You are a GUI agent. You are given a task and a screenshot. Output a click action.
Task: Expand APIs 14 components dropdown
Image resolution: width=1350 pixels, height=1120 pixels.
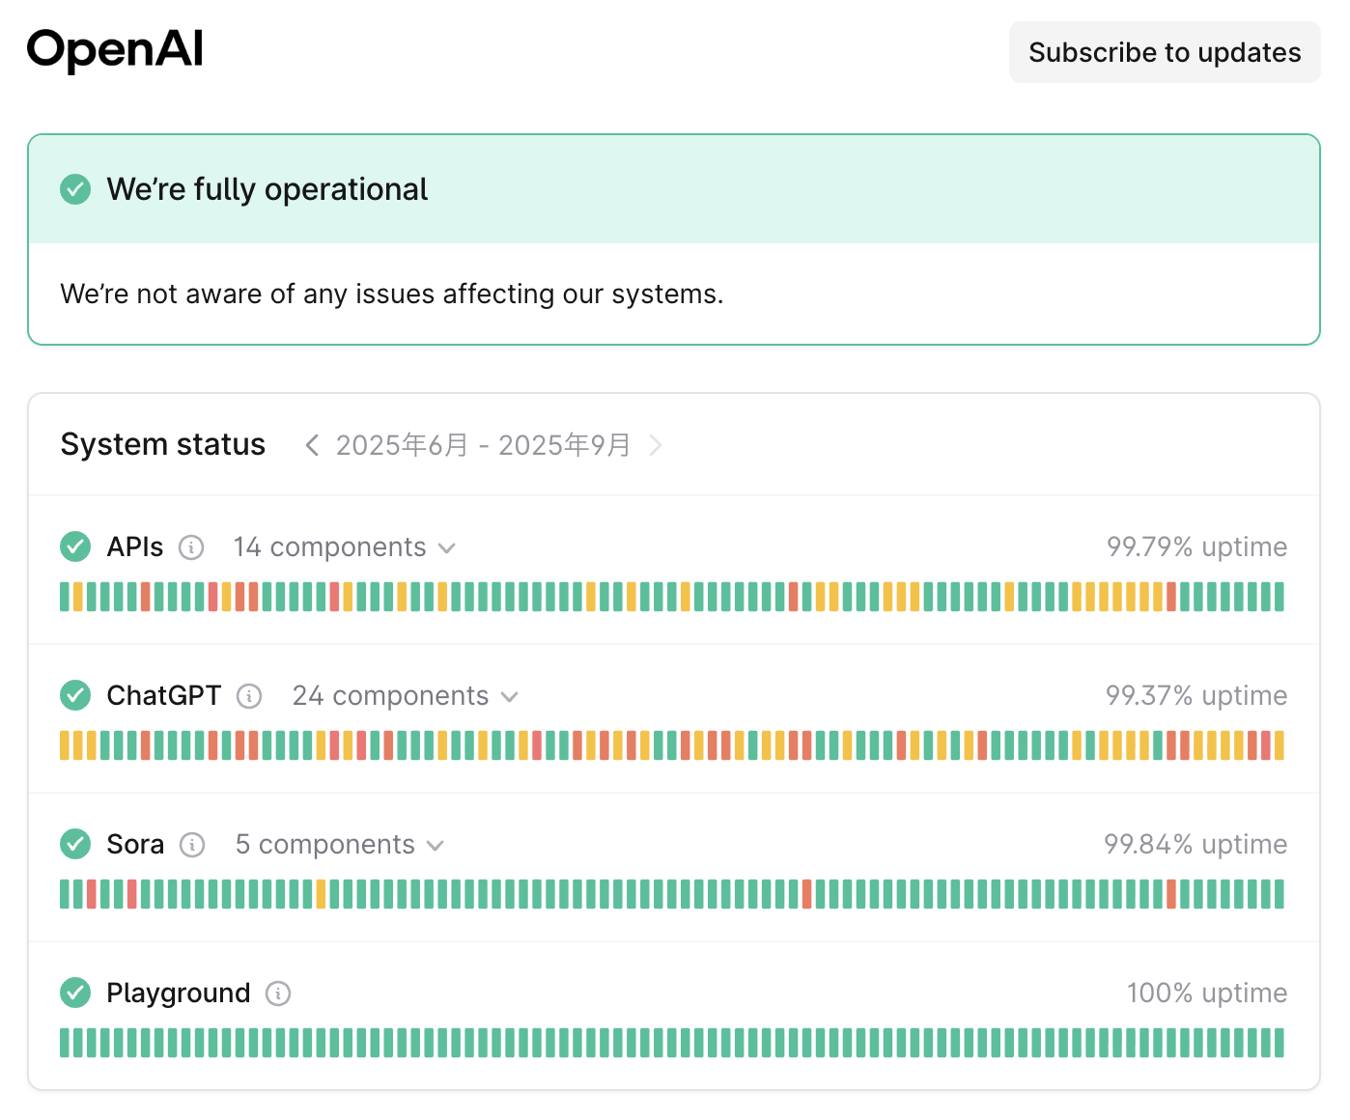click(344, 547)
